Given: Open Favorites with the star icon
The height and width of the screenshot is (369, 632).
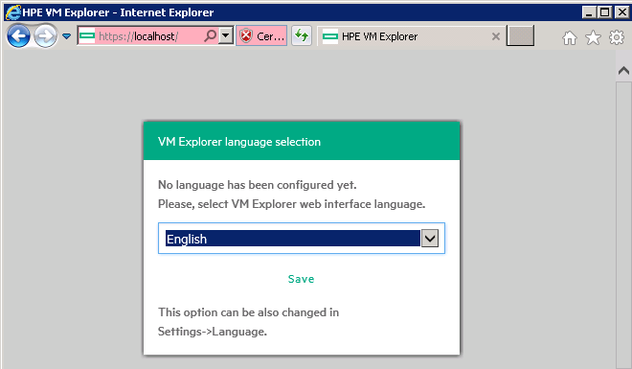Looking at the screenshot, I should [593, 38].
